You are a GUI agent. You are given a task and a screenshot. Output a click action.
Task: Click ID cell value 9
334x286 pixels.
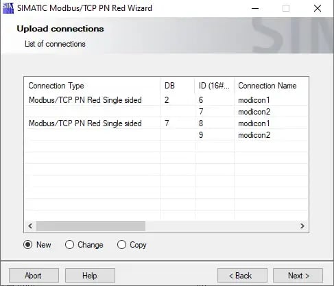(x=201, y=135)
